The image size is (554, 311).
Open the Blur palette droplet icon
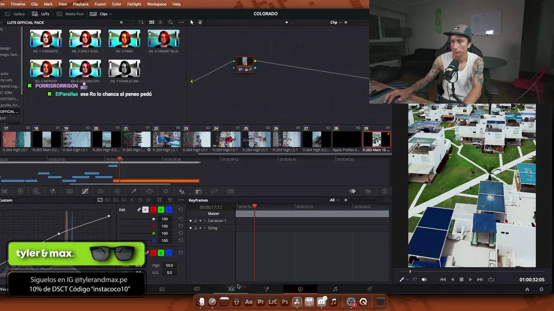182,191
